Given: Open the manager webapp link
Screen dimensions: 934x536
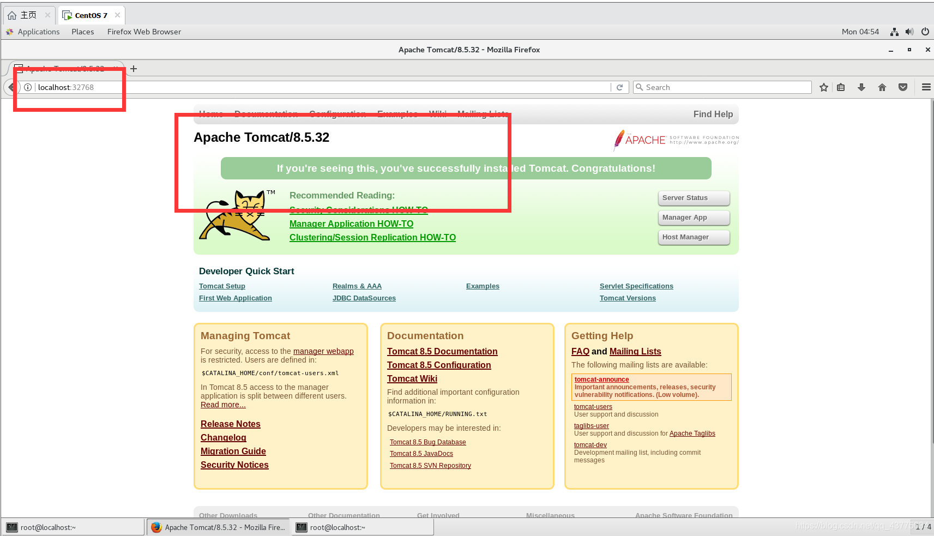Looking at the screenshot, I should point(323,351).
